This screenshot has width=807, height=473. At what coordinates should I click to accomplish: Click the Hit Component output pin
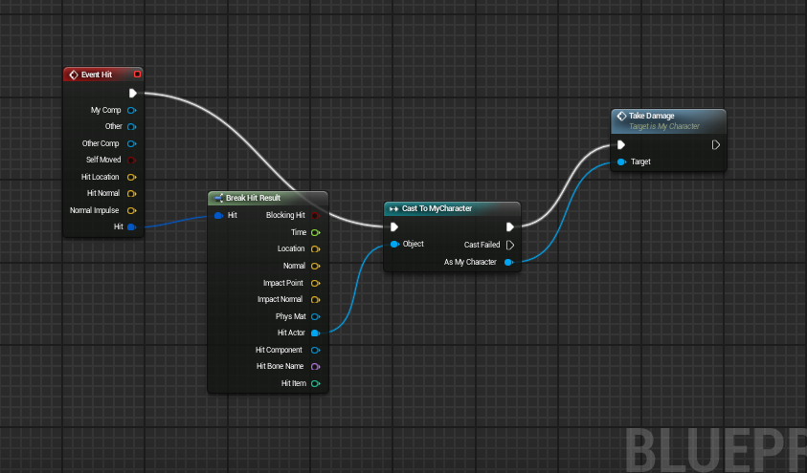[x=316, y=350]
